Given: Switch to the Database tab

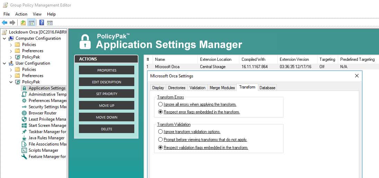Looking at the screenshot, I should [x=267, y=88].
